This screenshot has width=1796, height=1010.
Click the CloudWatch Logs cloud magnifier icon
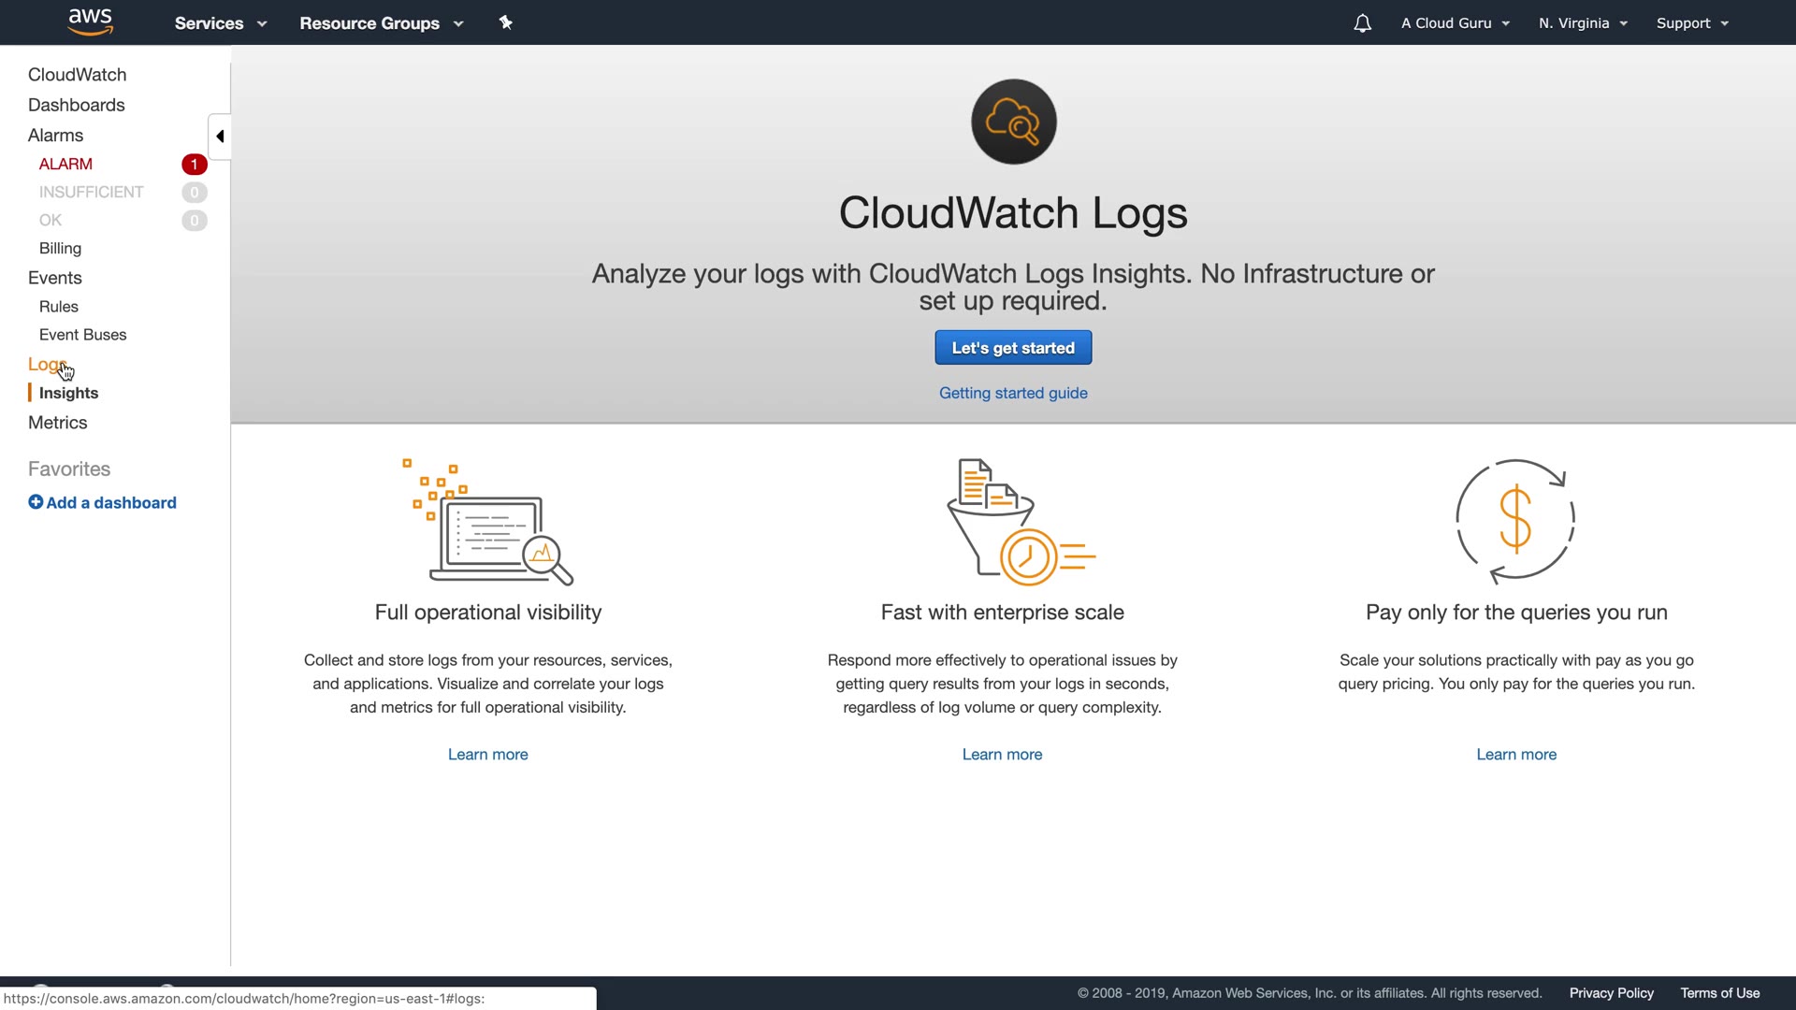(x=1013, y=122)
